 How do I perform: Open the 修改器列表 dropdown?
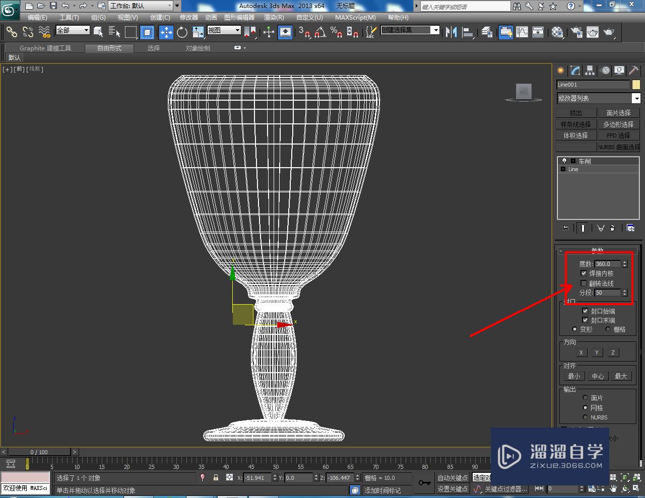[x=598, y=98]
